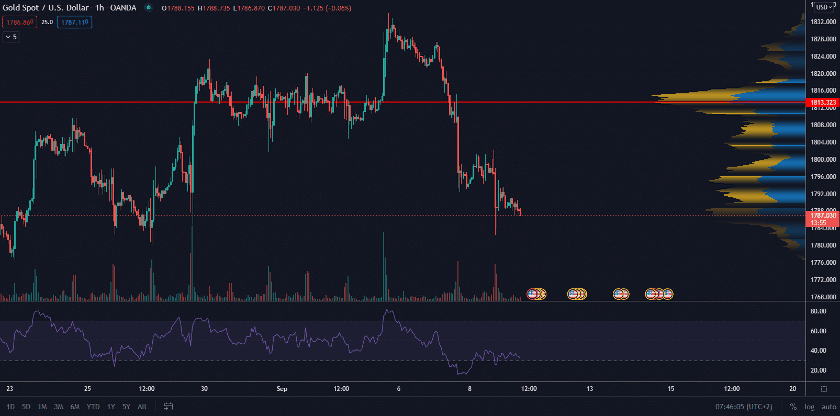840x416 pixels.
Task: Open the USD currency dropdown
Action: click(x=824, y=7)
